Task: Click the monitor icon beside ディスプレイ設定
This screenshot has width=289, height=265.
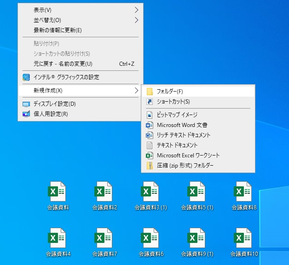Action: pos(26,104)
